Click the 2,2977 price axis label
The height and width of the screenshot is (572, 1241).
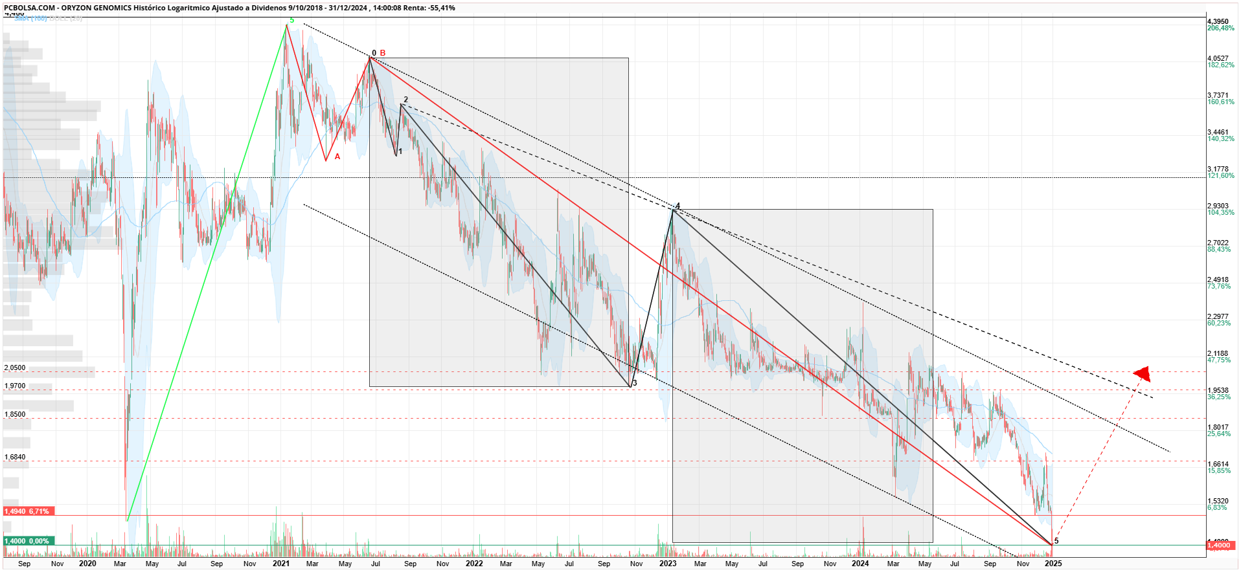pyautogui.click(x=1218, y=316)
